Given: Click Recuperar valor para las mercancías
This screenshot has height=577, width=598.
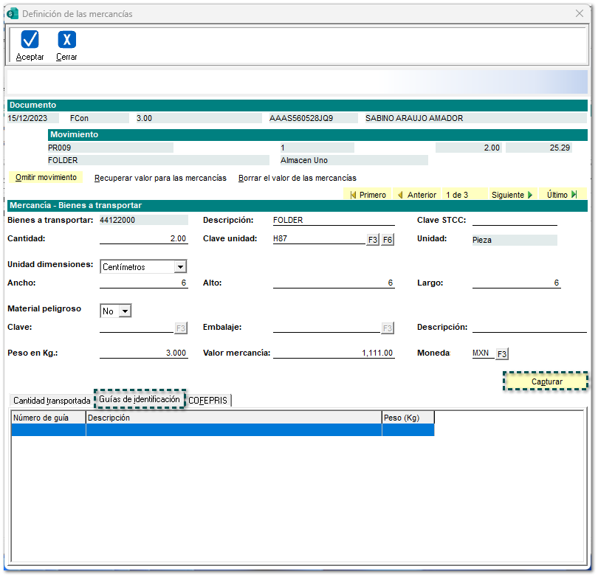Looking at the screenshot, I should pyautogui.click(x=160, y=178).
